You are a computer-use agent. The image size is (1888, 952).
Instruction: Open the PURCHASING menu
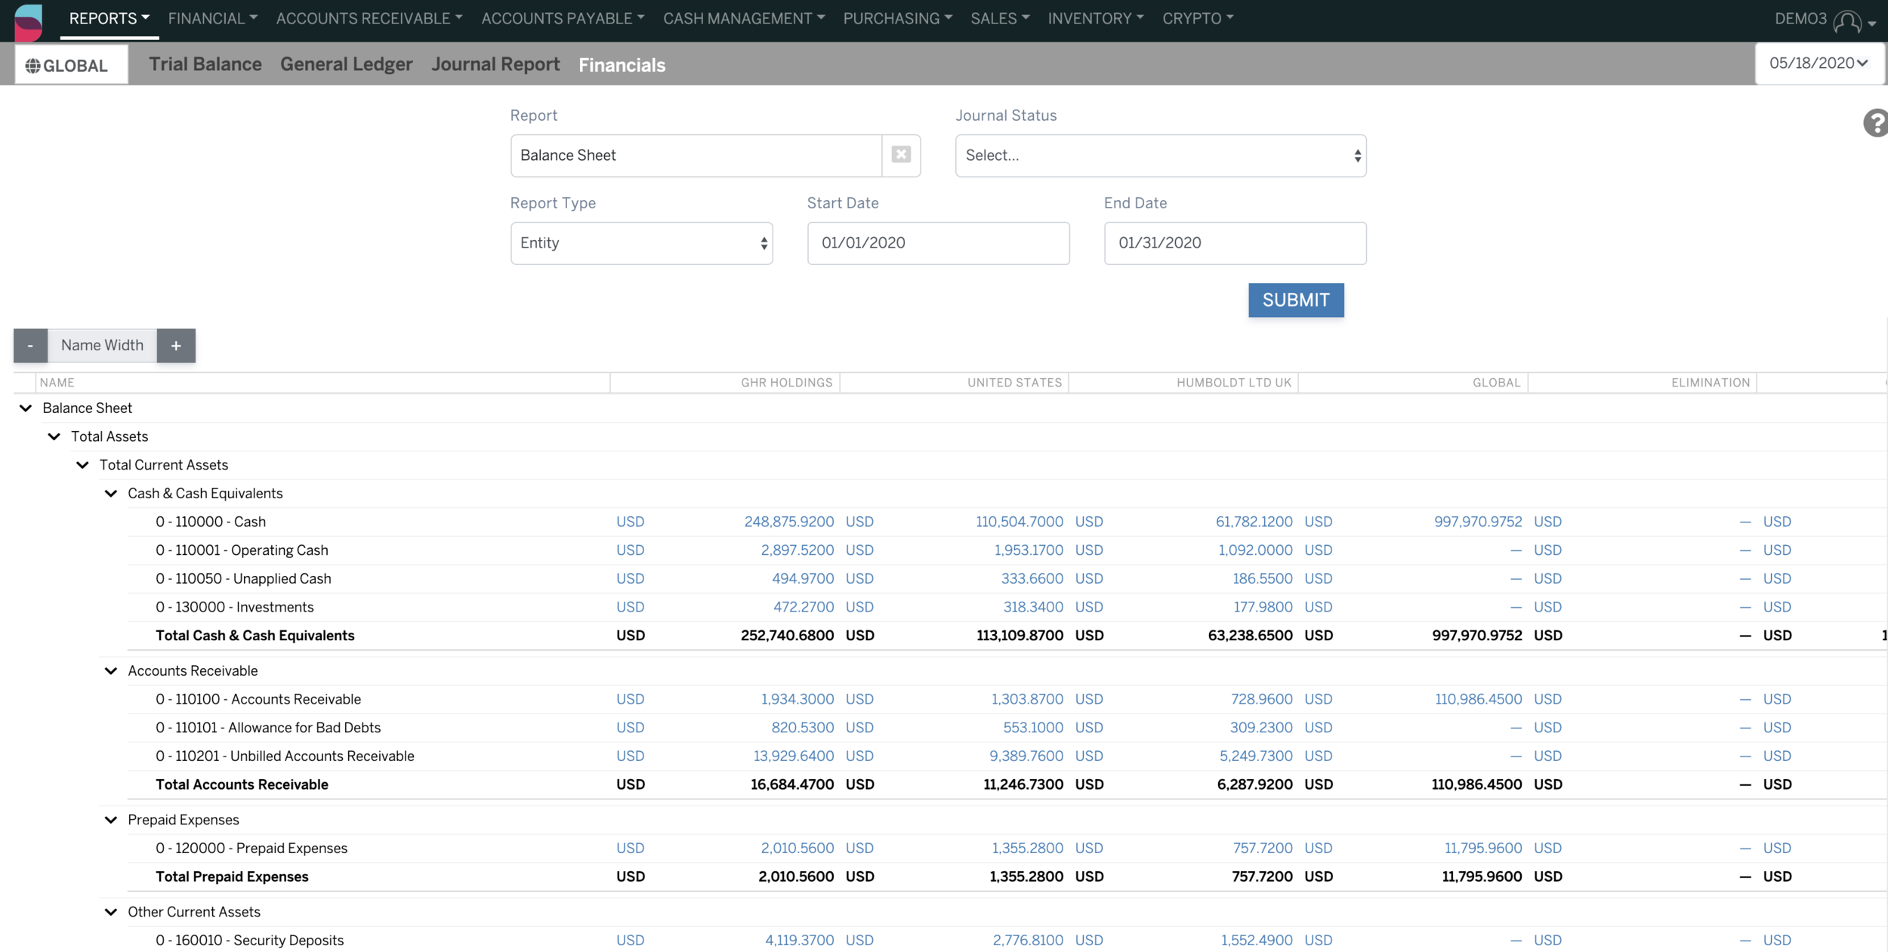(898, 18)
